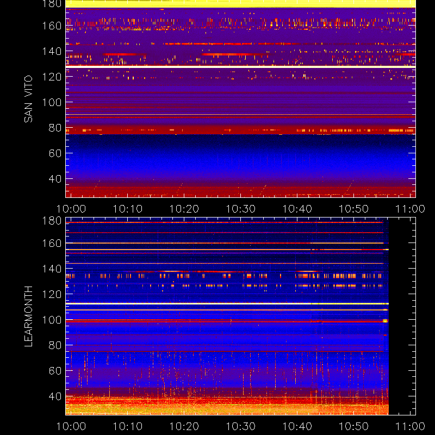
Task: Pick the 60 tick label on LEARMONTH axis
Action: coord(55,371)
